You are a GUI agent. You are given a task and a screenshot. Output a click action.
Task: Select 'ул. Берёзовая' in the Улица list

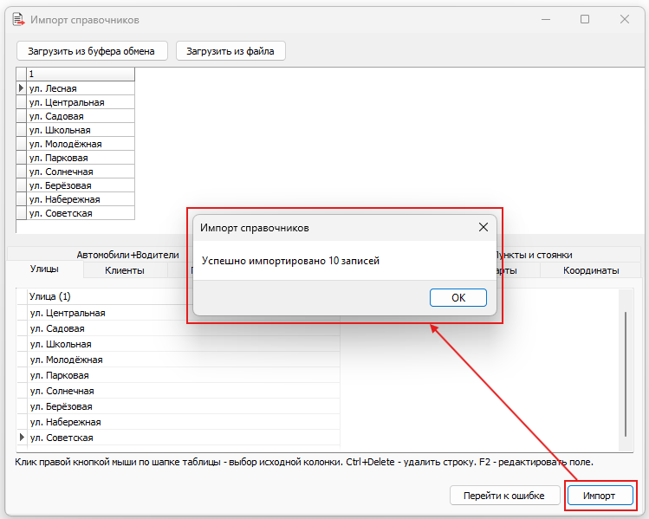pos(184,406)
